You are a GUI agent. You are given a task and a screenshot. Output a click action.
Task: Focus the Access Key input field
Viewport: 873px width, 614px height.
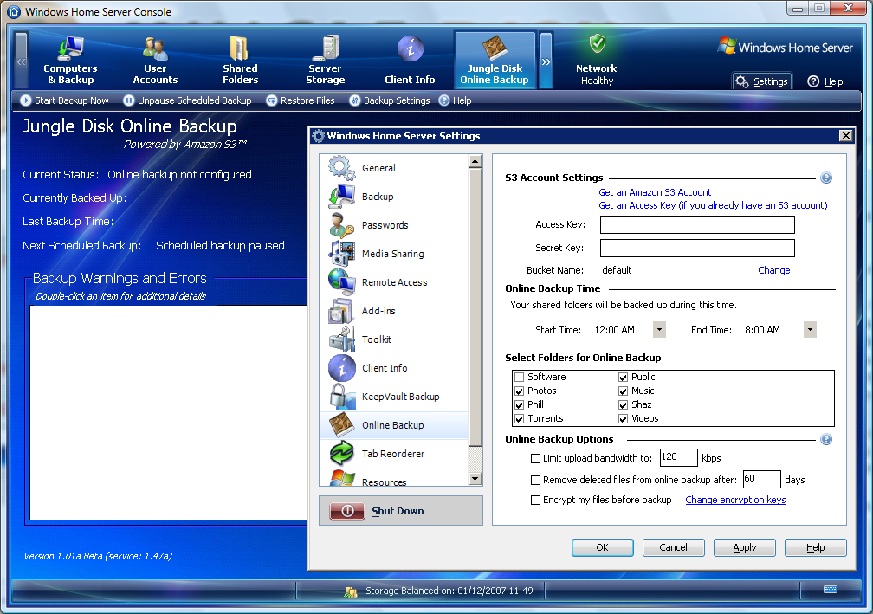click(x=697, y=225)
